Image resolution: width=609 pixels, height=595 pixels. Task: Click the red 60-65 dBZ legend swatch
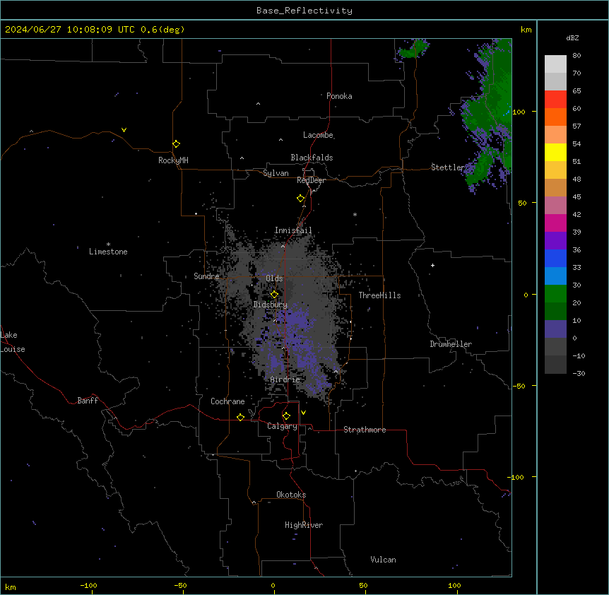[555, 100]
